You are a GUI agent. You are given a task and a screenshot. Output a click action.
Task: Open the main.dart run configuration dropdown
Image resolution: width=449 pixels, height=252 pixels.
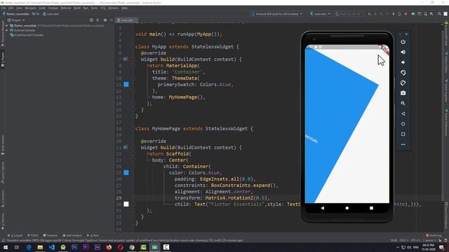(320, 14)
